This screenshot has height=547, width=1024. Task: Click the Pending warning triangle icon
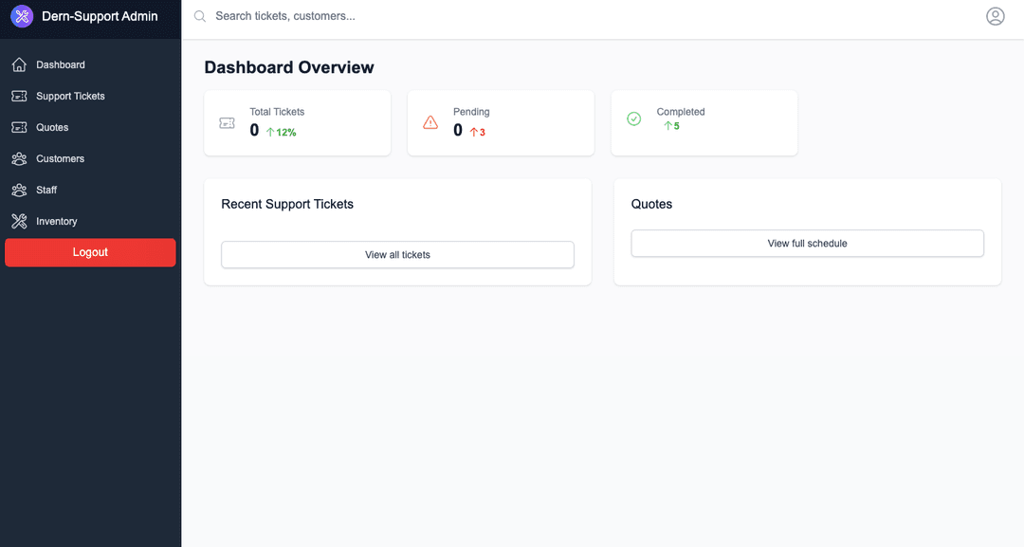click(430, 122)
